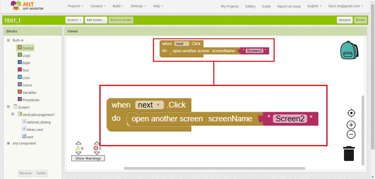Viewport: 375px width, 179px height.
Task: Click the trash can icon
Action: [x=349, y=154]
